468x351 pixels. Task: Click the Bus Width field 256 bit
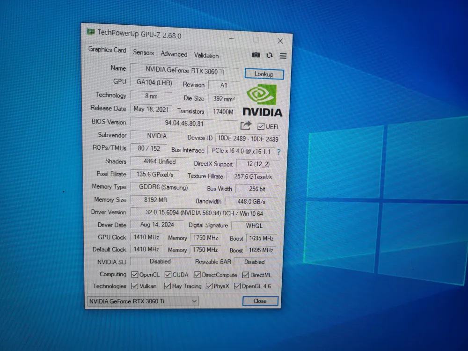click(x=257, y=189)
